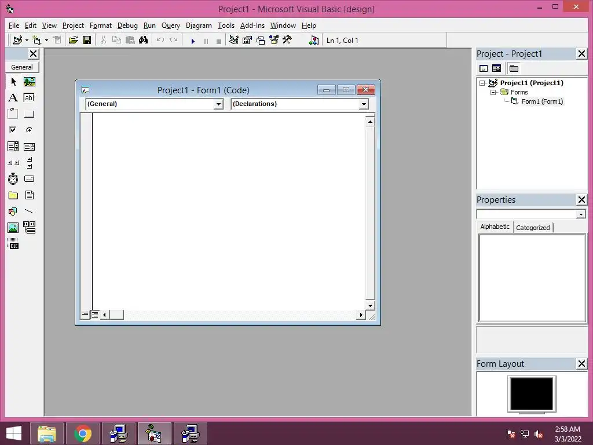Viewport: 593px width, 445px height.
Task: Start the program with the Run arrow
Action: [193, 41]
